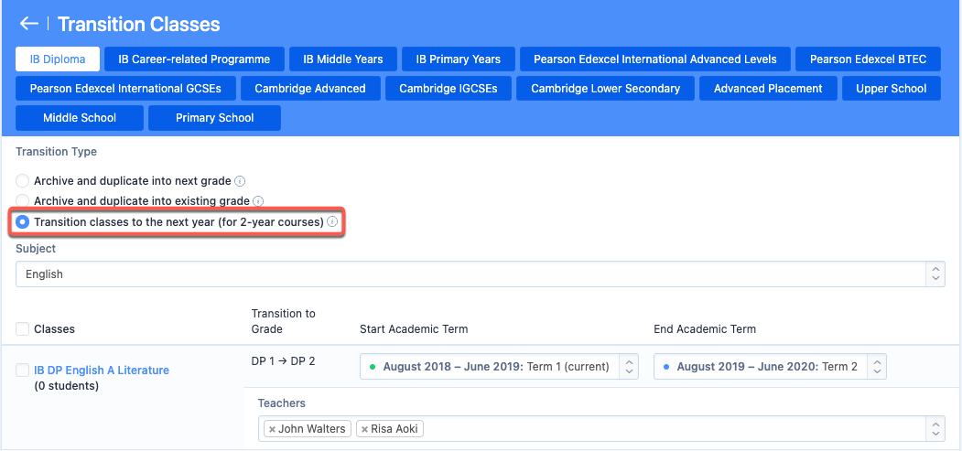Open End Academic Term dropdown
This screenshot has height=451, width=962.
[x=770, y=367]
